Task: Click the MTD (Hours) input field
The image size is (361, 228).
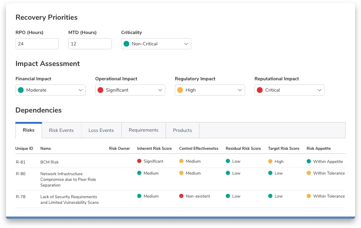Action: 90,44
